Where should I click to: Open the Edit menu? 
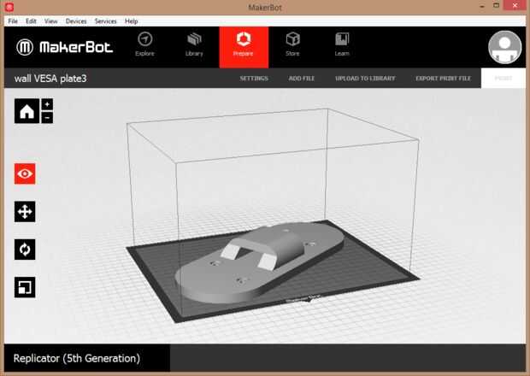tap(31, 21)
